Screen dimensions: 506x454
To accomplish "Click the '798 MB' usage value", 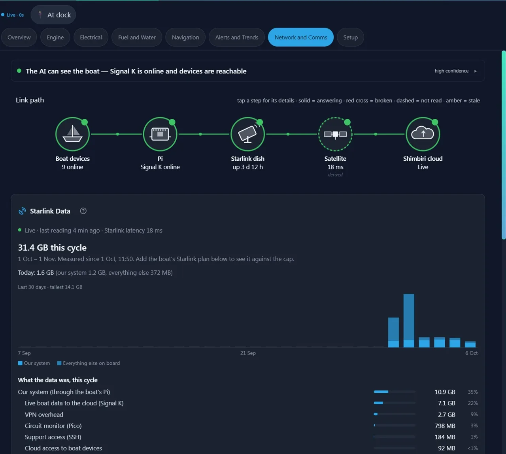I will (x=445, y=426).
